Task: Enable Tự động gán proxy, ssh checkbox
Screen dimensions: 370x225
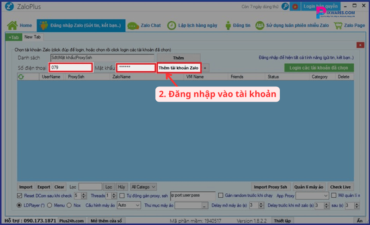Action: tap(123, 196)
